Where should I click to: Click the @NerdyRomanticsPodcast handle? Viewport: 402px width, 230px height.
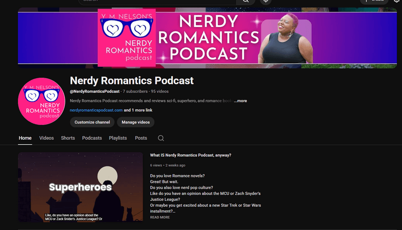click(94, 91)
